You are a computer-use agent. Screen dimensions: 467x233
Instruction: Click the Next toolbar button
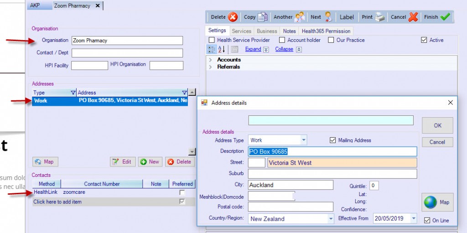click(321, 17)
